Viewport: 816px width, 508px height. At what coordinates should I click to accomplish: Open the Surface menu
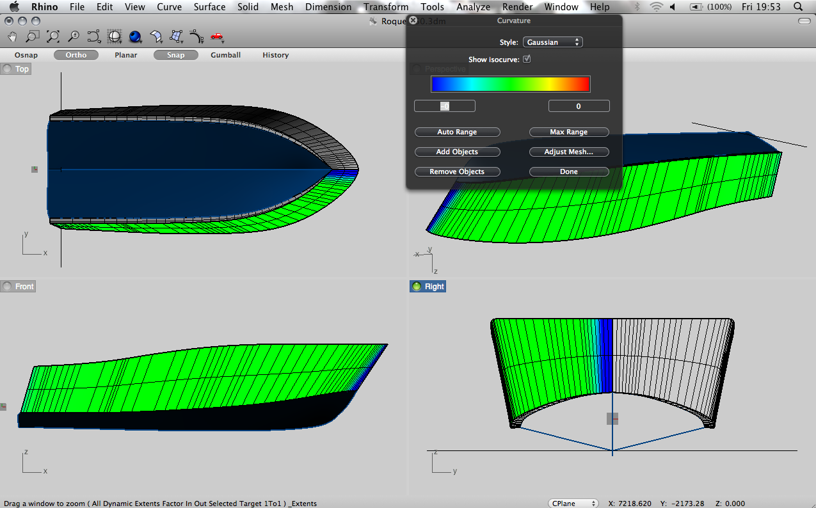(x=209, y=7)
